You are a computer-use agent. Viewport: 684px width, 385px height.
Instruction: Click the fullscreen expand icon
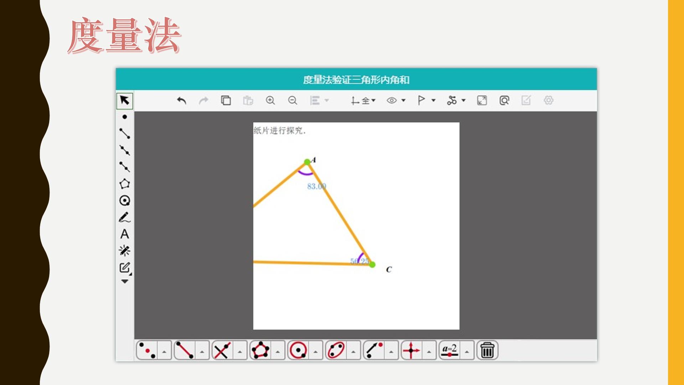[482, 101]
